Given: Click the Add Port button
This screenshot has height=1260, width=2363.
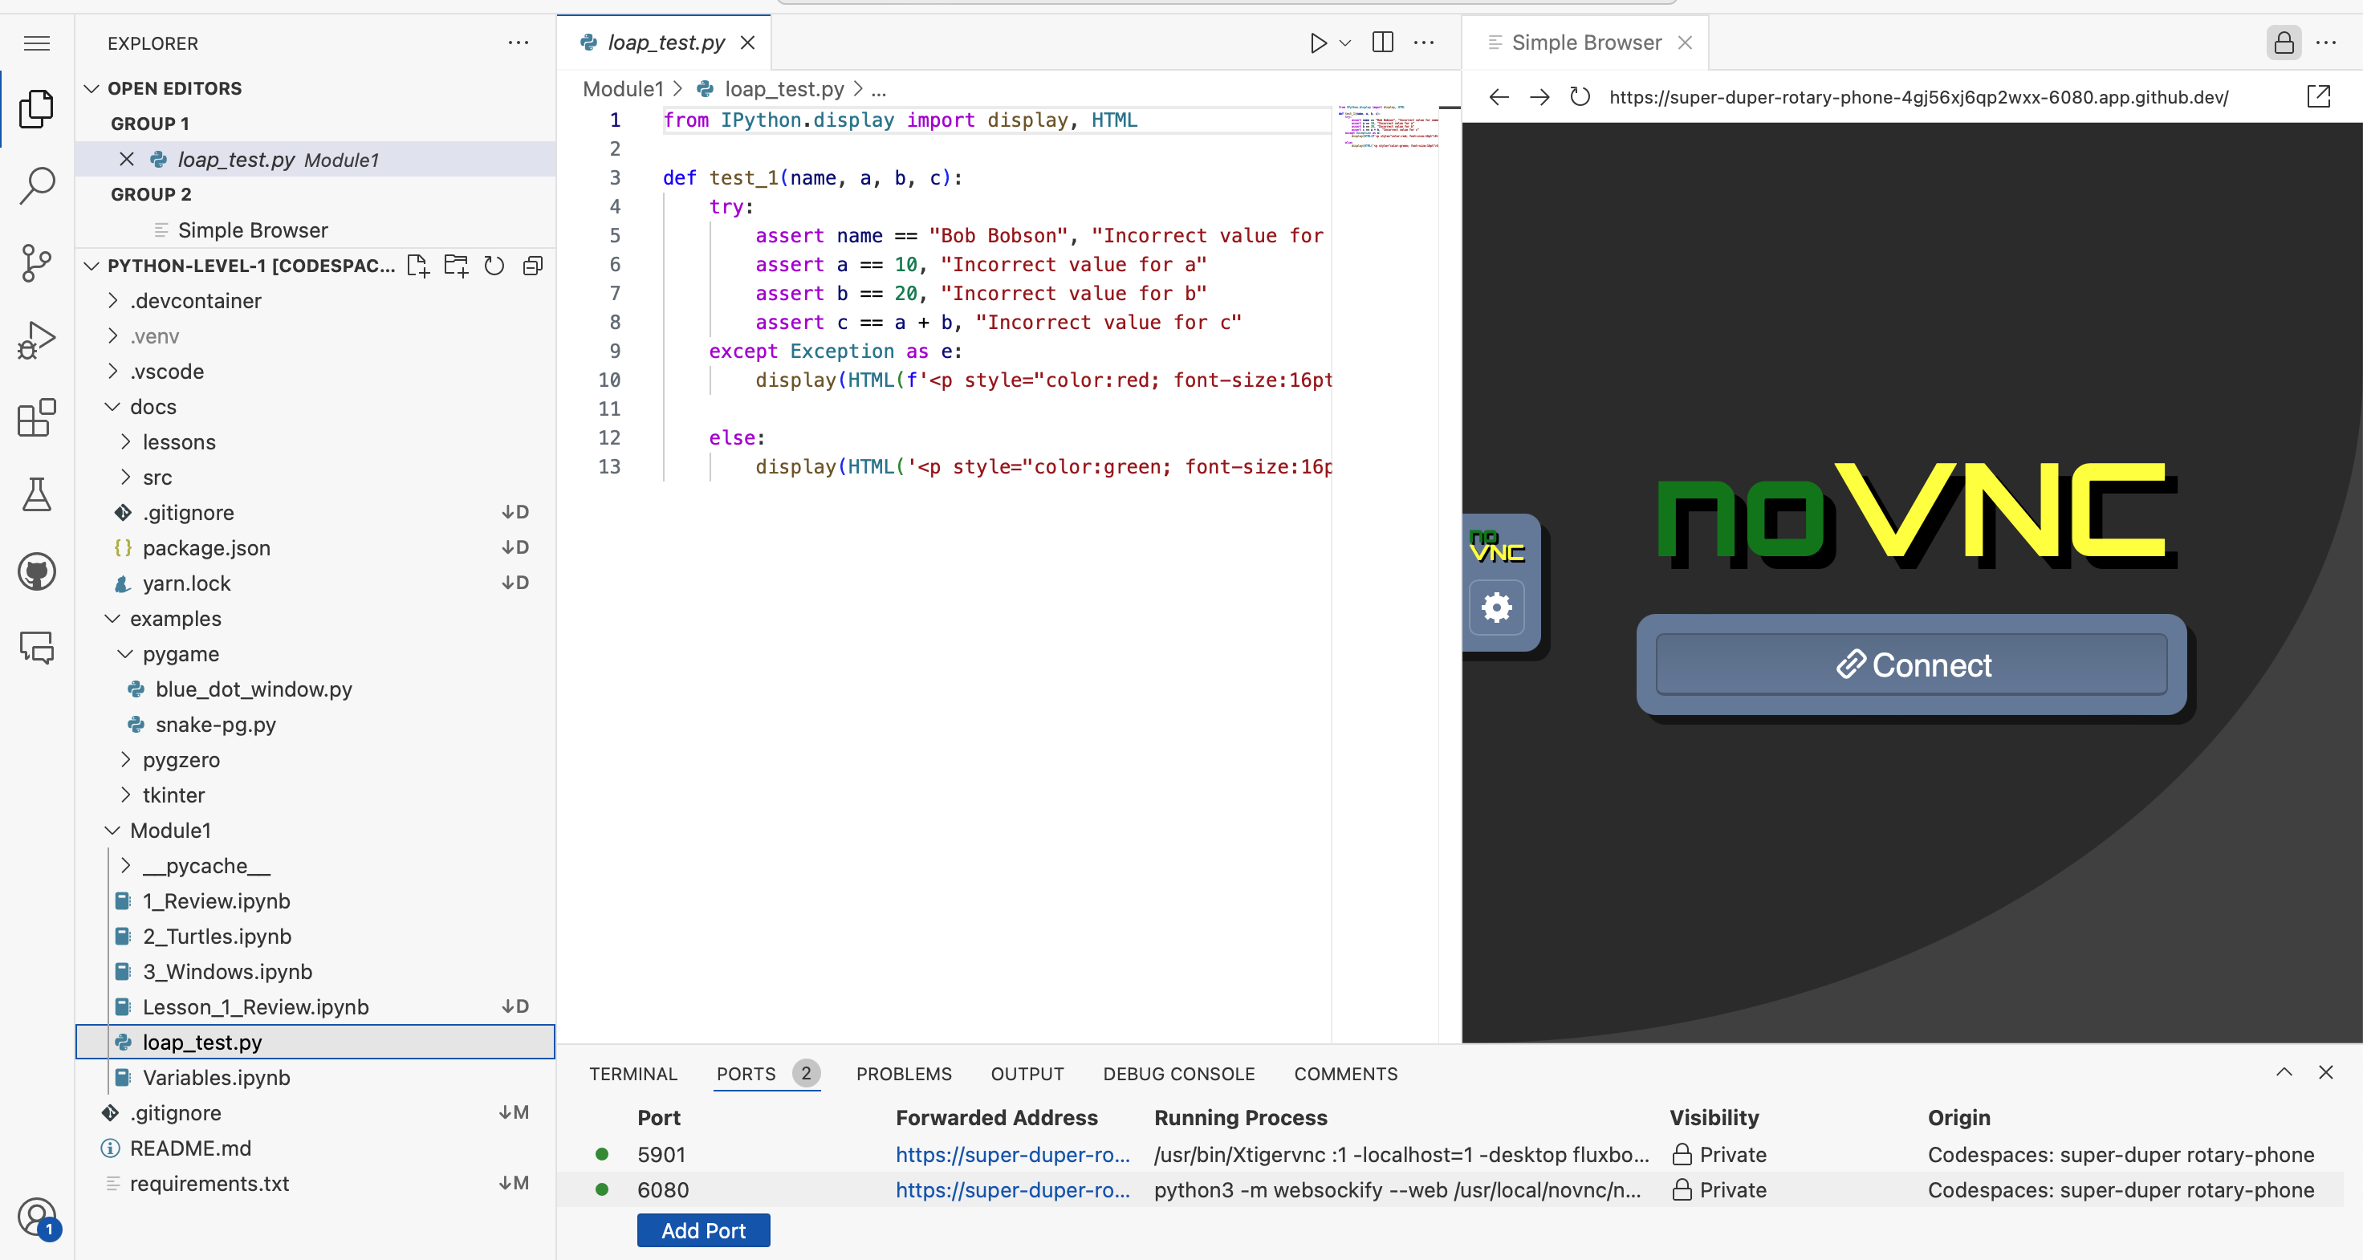Looking at the screenshot, I should click(704, 1230).
